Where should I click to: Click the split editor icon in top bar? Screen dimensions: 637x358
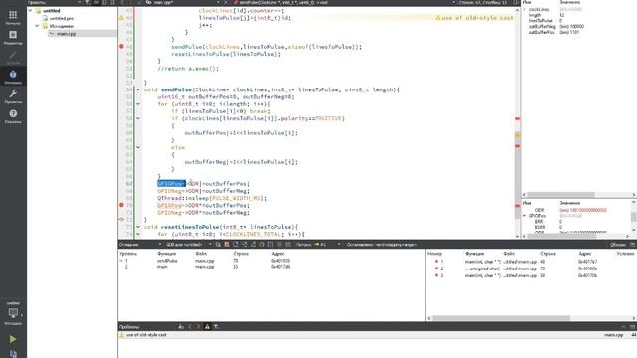[516, 2]
